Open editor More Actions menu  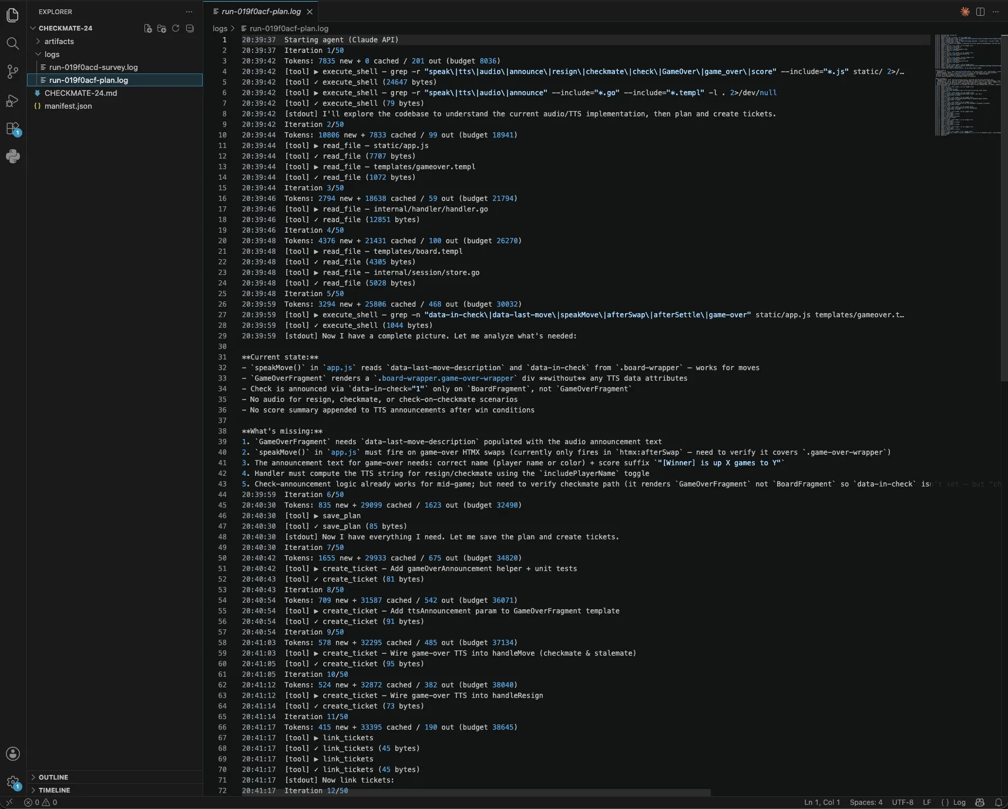click(x=996, y=12)
